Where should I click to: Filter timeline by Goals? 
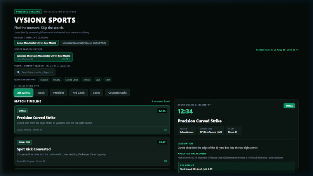pos(41,93)
